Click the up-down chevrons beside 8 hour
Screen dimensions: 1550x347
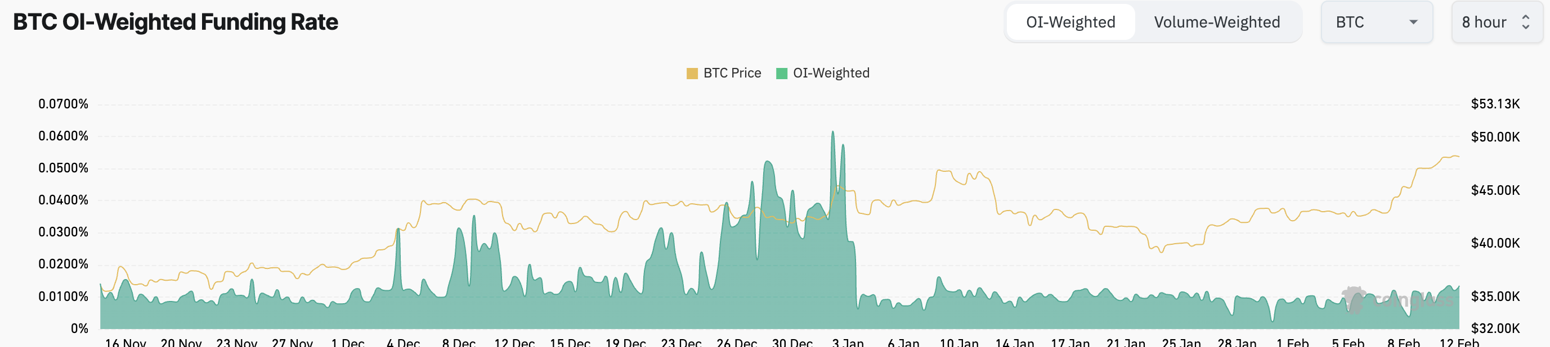[1525, 22]
